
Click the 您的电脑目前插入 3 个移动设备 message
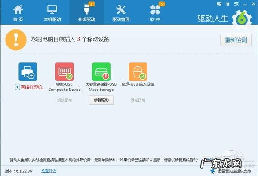[x=70, y=39]
